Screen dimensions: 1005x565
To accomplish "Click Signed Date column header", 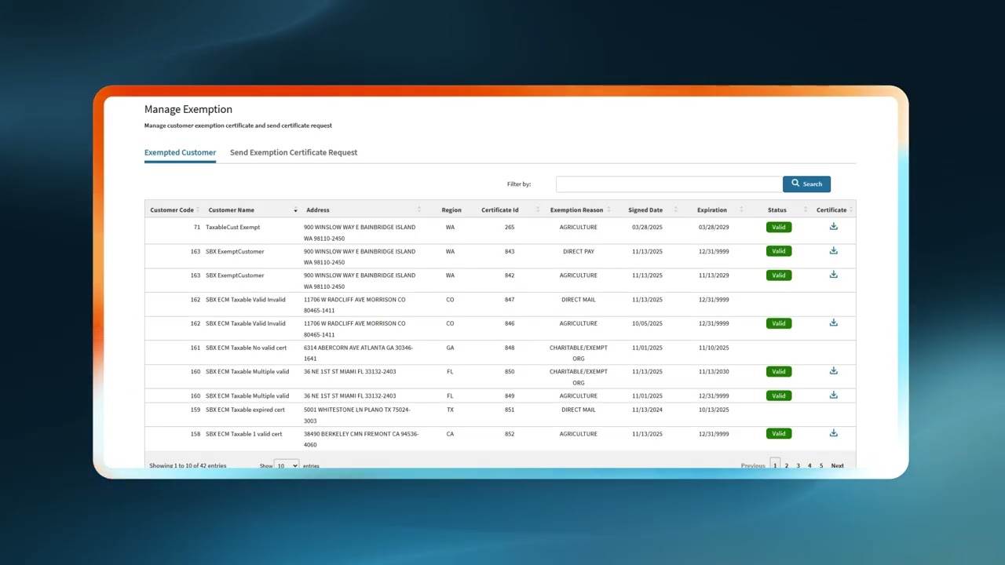I will point(645,210).
